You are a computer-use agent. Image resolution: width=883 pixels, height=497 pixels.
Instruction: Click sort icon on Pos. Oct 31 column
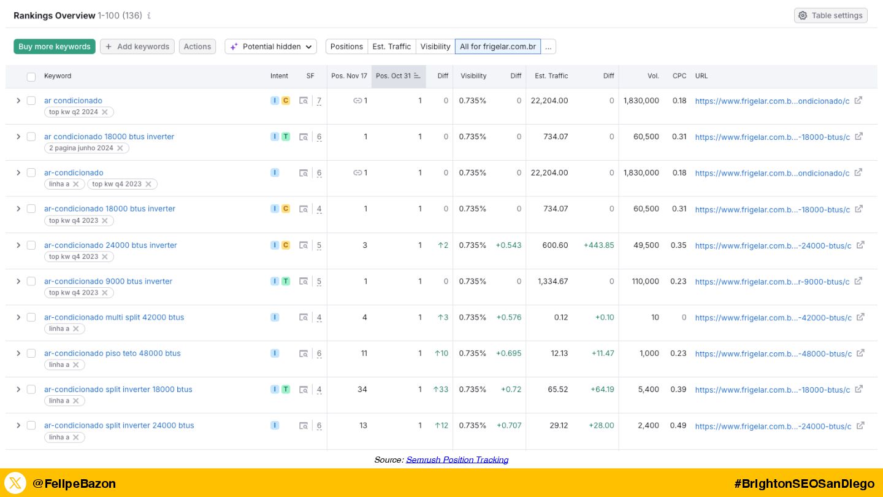pos(418,76)
